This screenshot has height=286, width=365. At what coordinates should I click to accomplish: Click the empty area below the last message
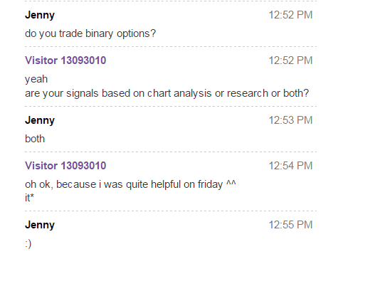coord(171,268)
